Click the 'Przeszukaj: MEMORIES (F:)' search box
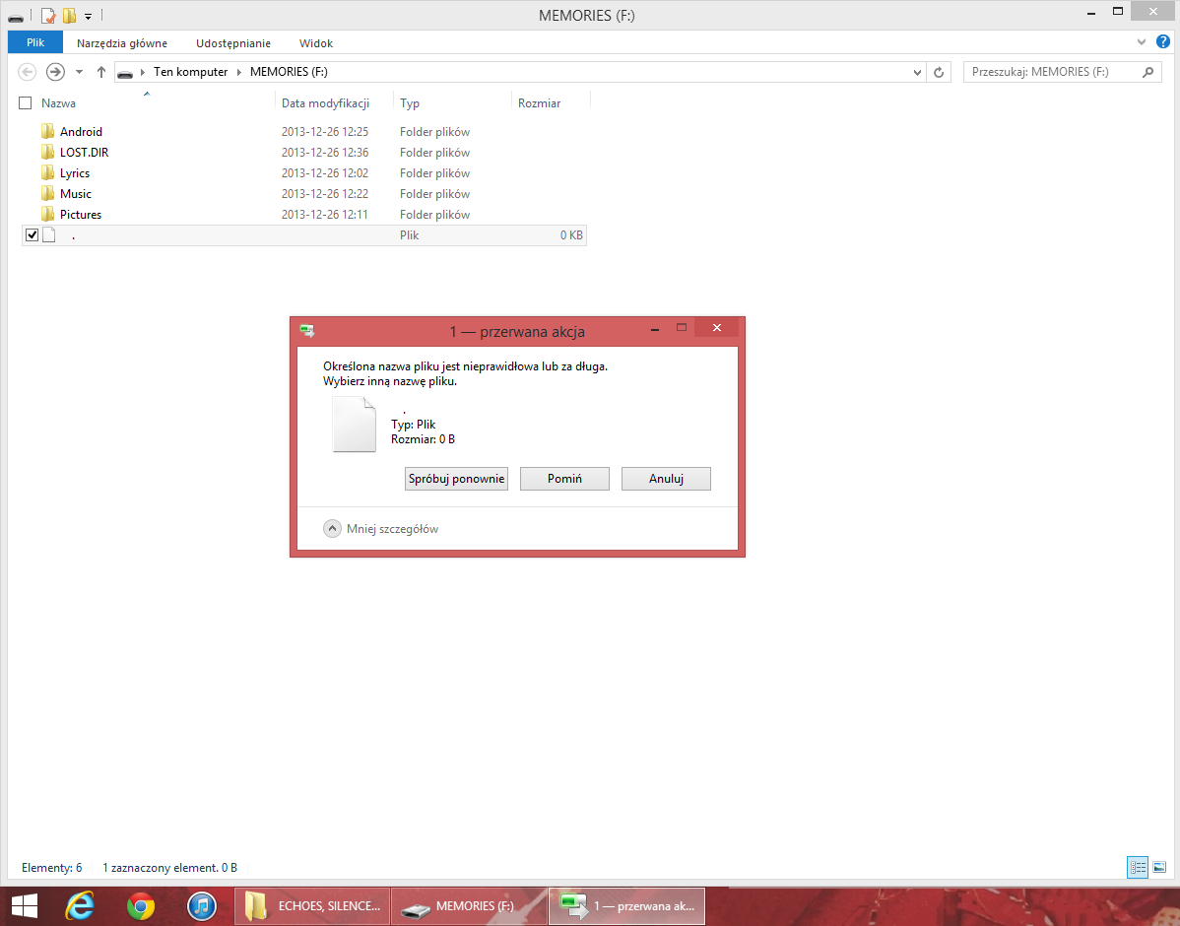Image resolution: width=1180 pixels, height=926 pixels. click(x=1052, y=72)
